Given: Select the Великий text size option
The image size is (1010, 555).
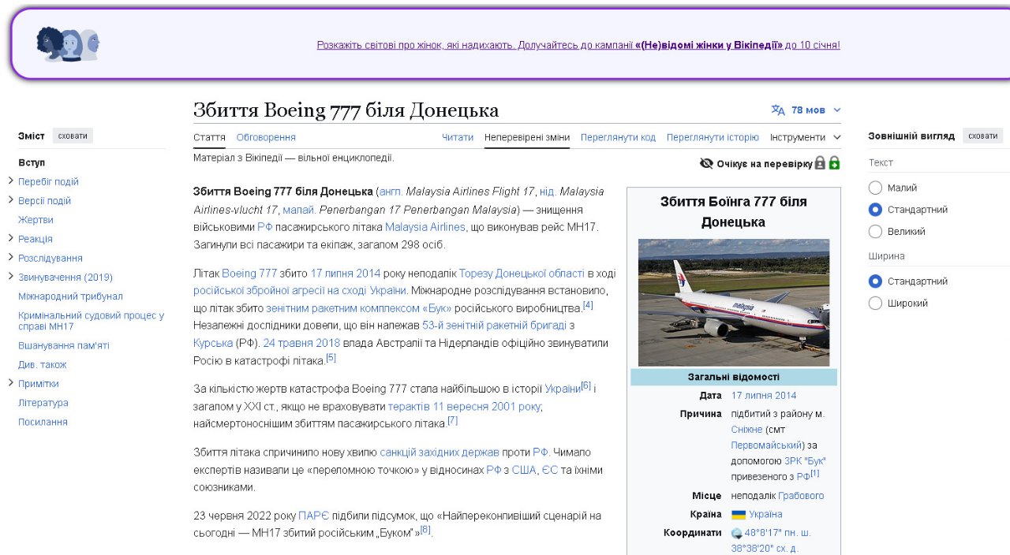Looking at the screenshot, I should click(875, 232).
